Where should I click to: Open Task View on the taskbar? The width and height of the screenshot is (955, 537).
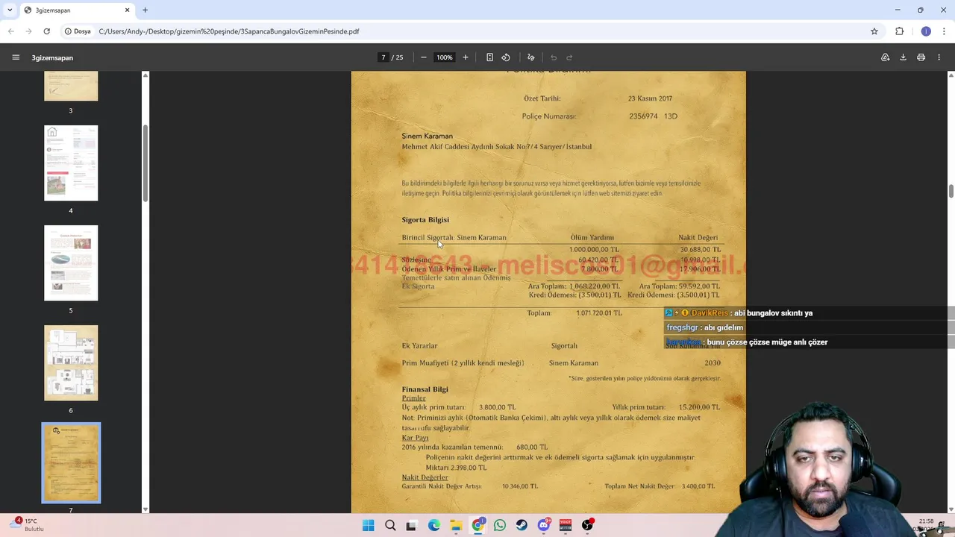(x=411, y=525)
